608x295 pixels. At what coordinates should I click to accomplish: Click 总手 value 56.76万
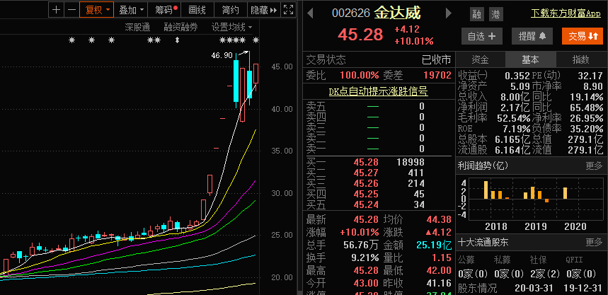pyautogui.click(x=361, y=245)
